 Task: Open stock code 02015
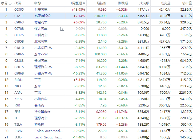(x=19, y=67)
